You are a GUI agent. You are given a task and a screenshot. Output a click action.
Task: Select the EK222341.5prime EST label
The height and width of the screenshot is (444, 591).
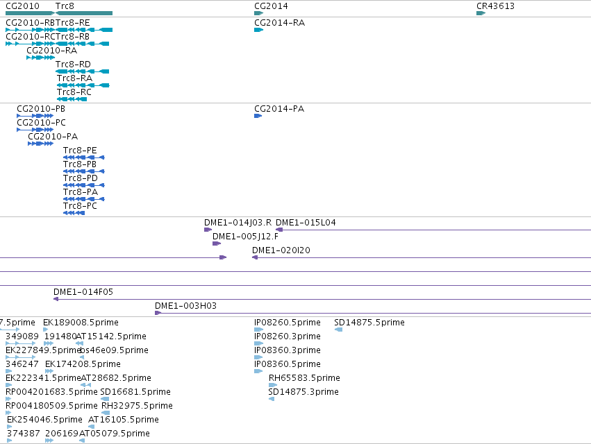coord(43,378)
